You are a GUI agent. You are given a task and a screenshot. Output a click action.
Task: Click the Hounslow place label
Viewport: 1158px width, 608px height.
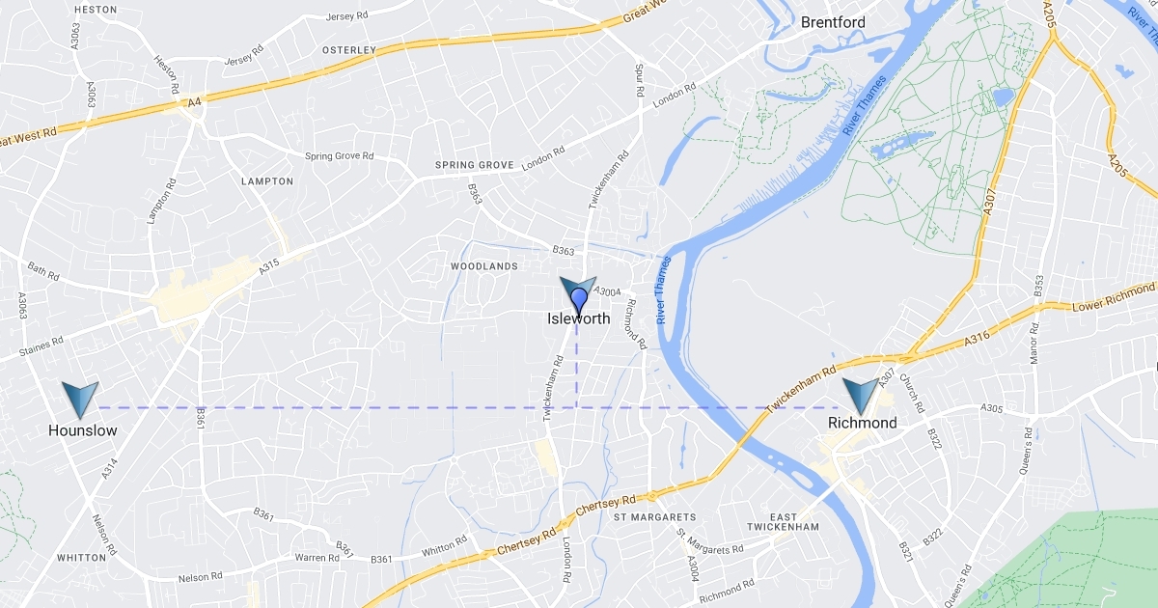tap(83, 431)
